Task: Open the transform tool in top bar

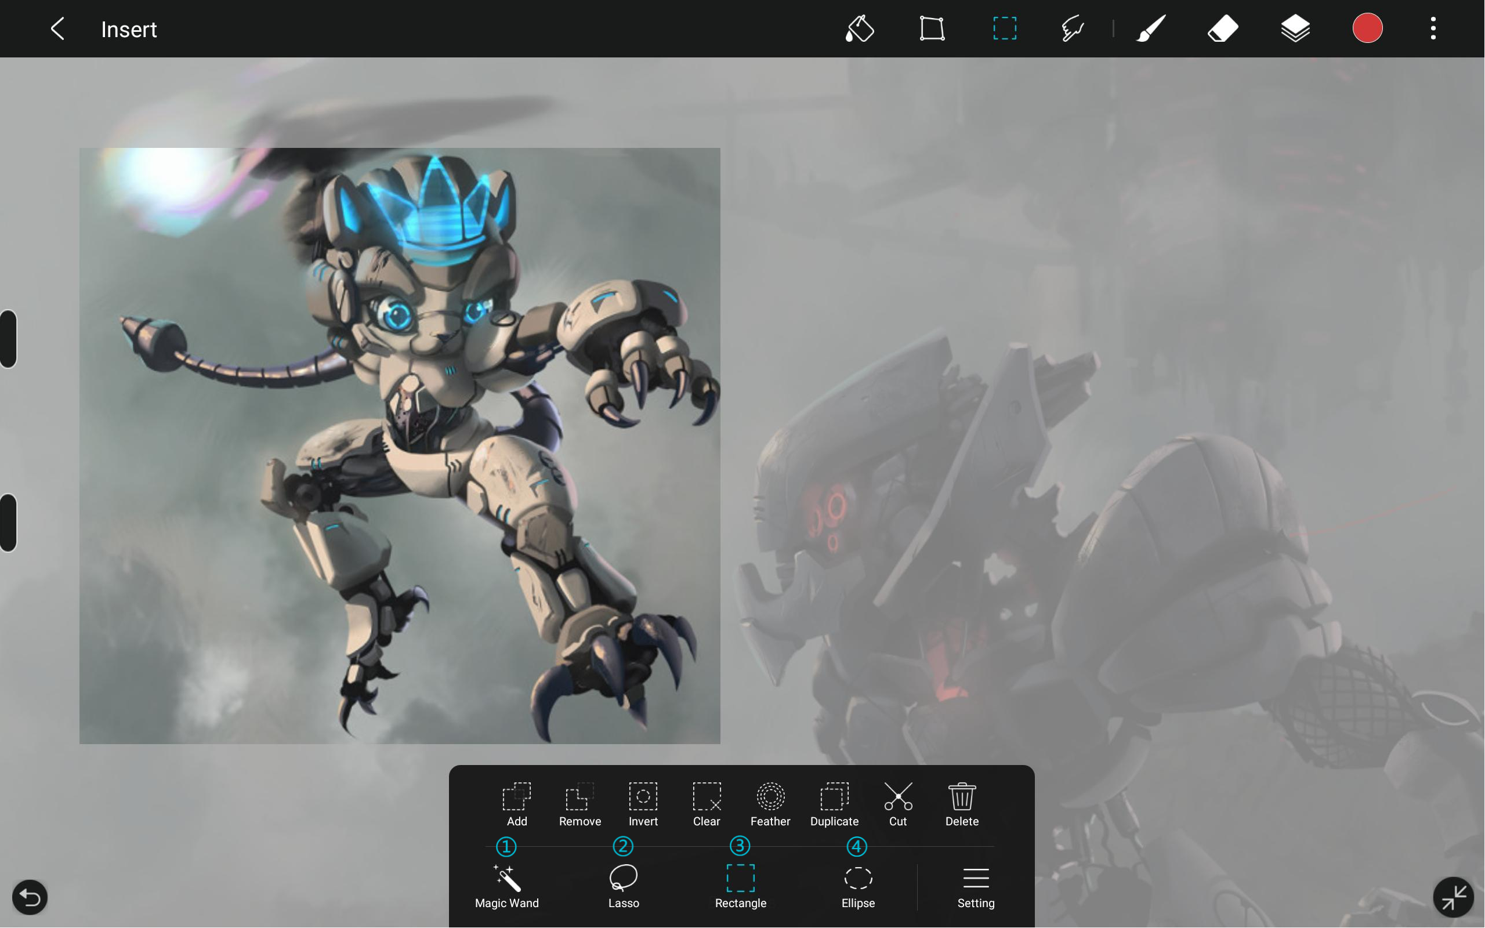Action: coord(932,29)
